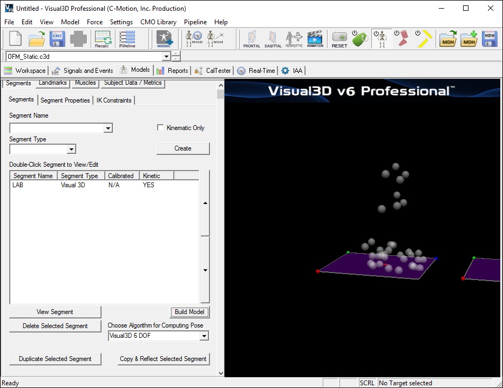Click the gray plus-shaped toolbar icon
Image resolution: width=503 pixels, height=388 pixels.
coord(78,39)
